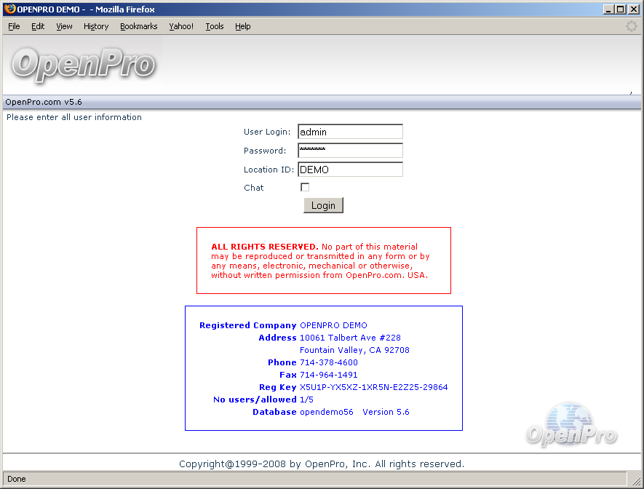Screen dimensions: 644x489
Task: Open the Edit menu
Action: (38, 26)
